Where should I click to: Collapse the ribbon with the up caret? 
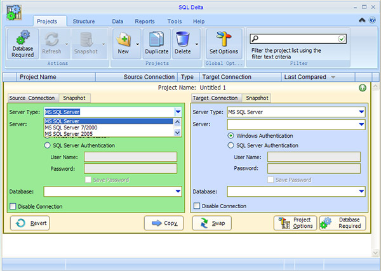click(362, 20)
